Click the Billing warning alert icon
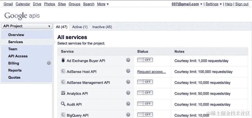 pyautogui.click(x=49, y=63)
